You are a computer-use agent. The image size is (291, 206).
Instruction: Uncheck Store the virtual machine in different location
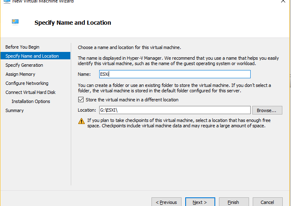[x=81, y=100]
